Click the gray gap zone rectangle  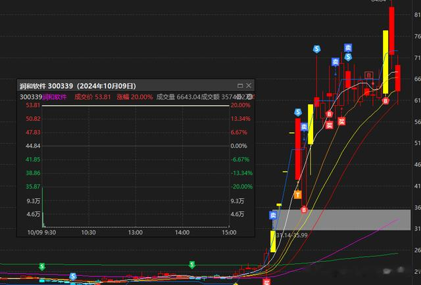(341, 220)
